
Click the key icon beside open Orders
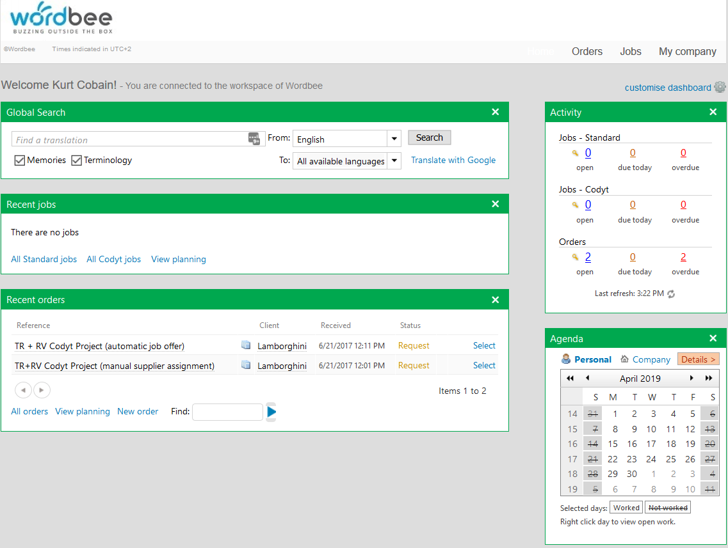point(575,257)
